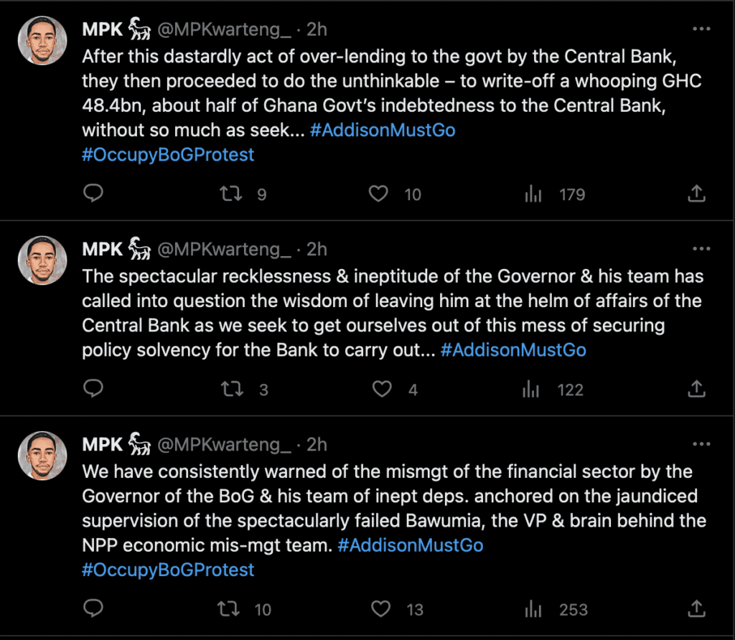Reply to the GHC 48.4bn write-off tweet
This screenshot has height=640, width=735.
tap(94, 194)
